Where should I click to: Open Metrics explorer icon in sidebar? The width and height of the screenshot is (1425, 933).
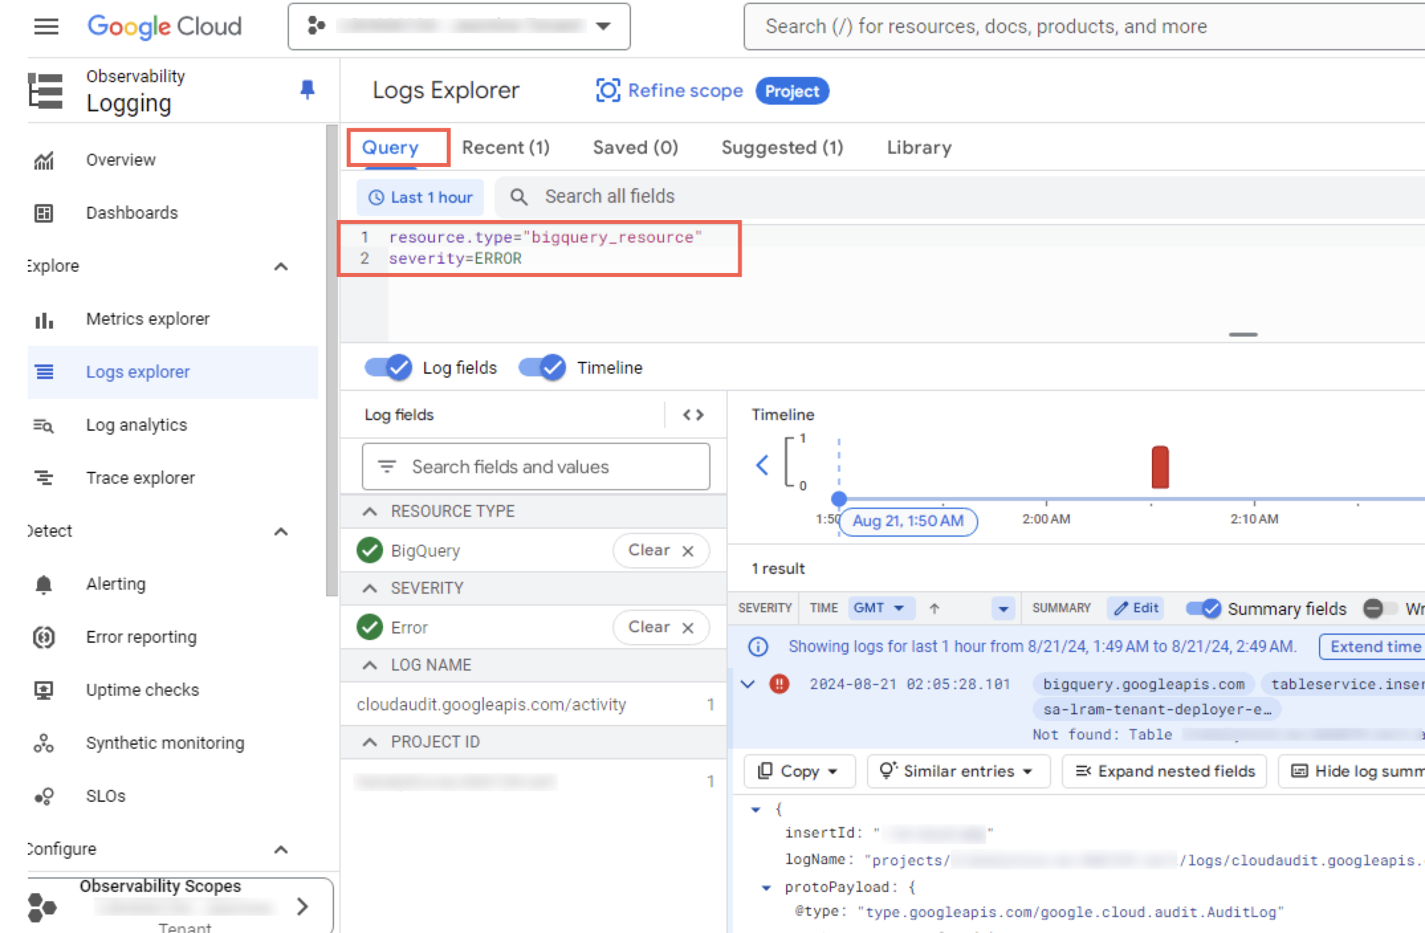click(44, 319)
